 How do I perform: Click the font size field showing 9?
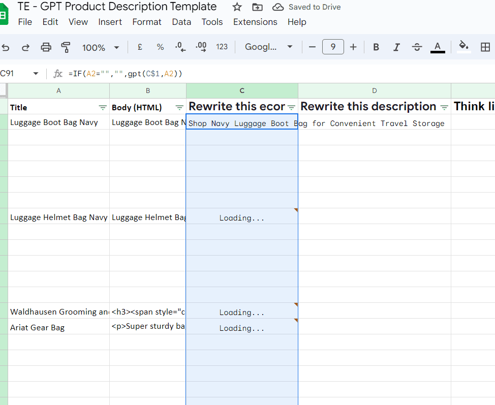pyautogui.click(x=333, y=47)
